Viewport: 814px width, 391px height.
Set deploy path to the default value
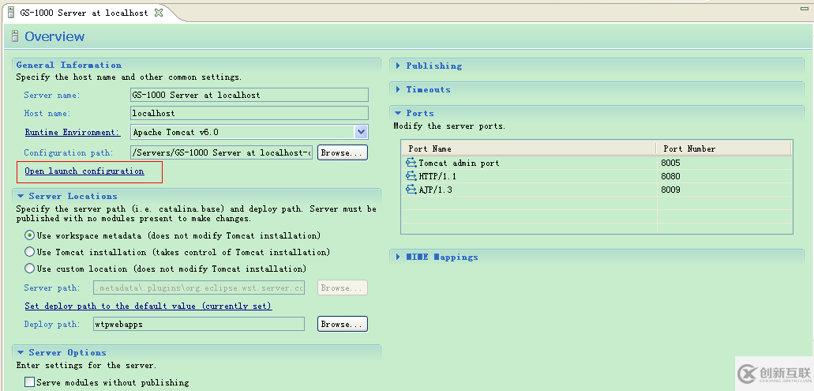(x=148, y=306)
